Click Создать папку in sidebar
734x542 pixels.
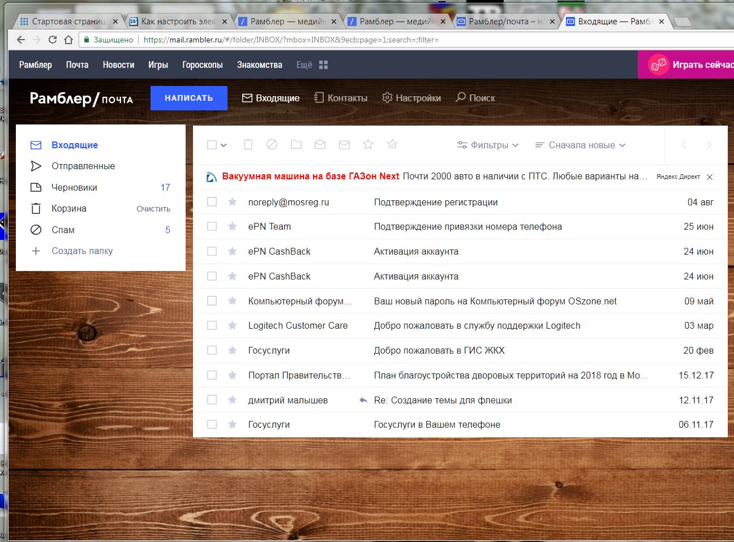tap(82, 251)
